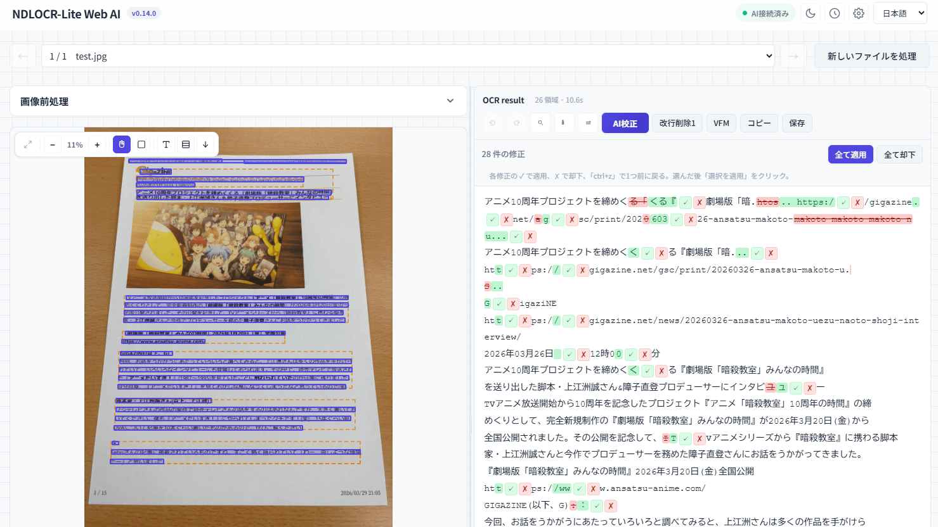This screenshot has width=938, height=527.
Task: Switch to the VFM tab
Action: click(x=721, y=123)
